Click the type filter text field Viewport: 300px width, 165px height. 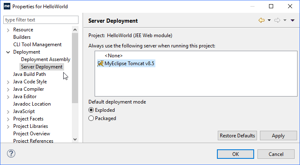coord(41,20)
